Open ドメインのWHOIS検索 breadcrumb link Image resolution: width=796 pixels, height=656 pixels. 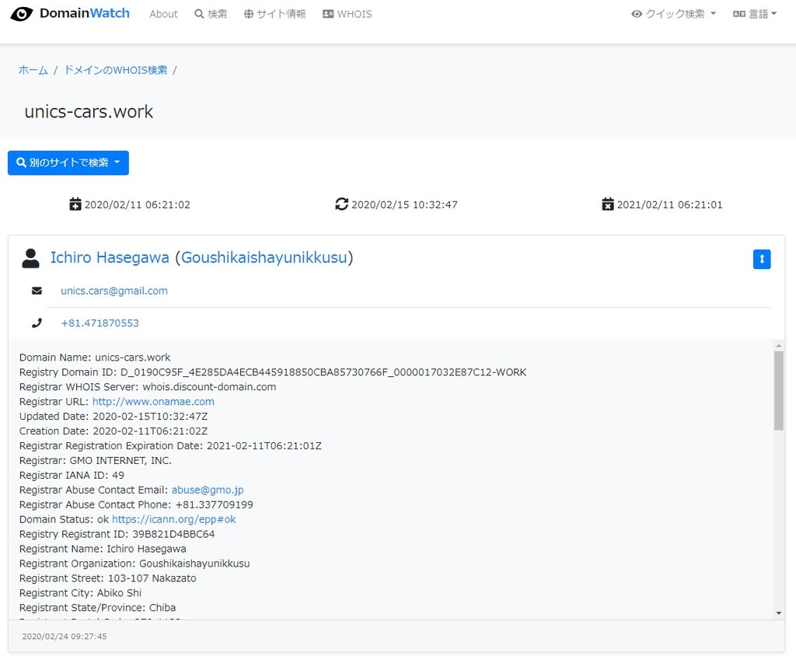tap(115, 70)
